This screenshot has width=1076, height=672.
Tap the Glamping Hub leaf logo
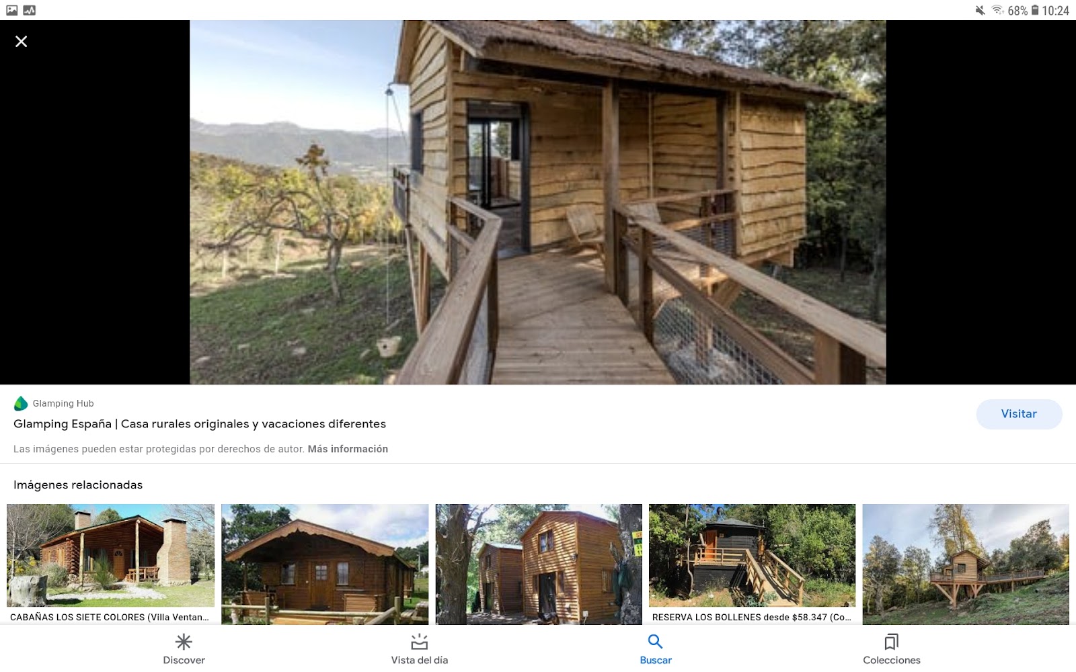pyautogui.click(x=21, y=403)
